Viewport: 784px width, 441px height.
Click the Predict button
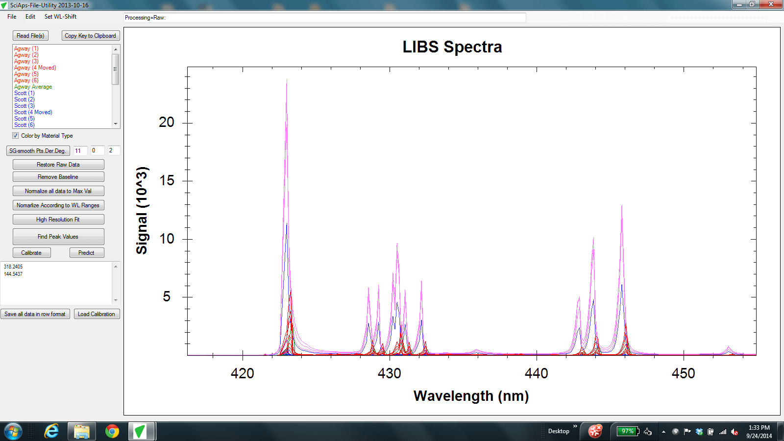point(86,253)
